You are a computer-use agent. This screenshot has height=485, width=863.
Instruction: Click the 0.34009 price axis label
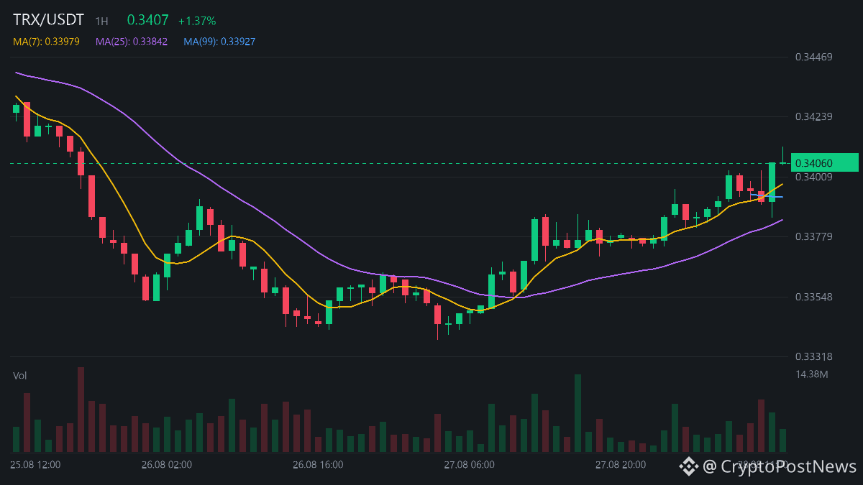point(813,177)
